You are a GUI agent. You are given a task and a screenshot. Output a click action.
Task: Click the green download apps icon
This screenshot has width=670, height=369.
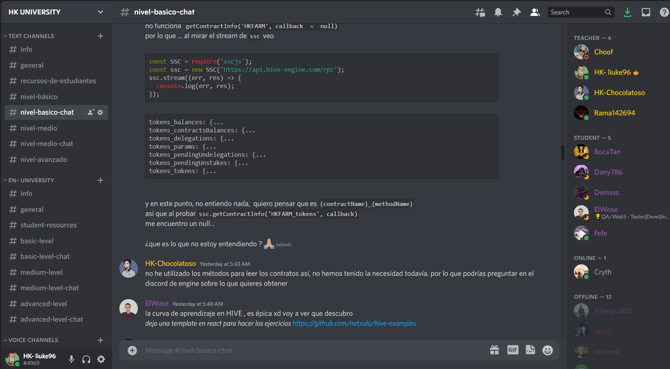[x=628, y=12]
